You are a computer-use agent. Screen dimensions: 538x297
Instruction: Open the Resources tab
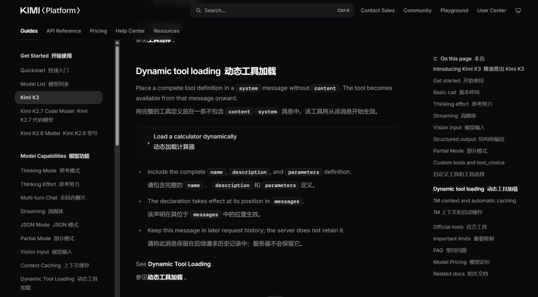[166, 31]
